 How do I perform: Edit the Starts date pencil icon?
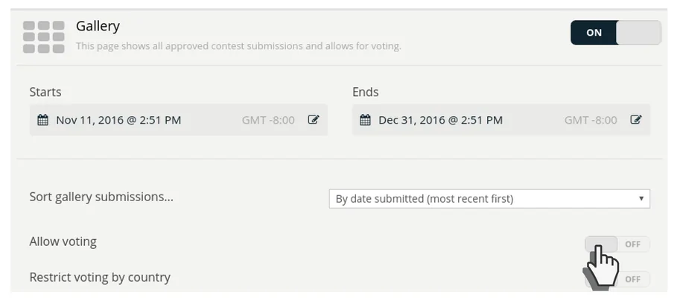(314, 120)
